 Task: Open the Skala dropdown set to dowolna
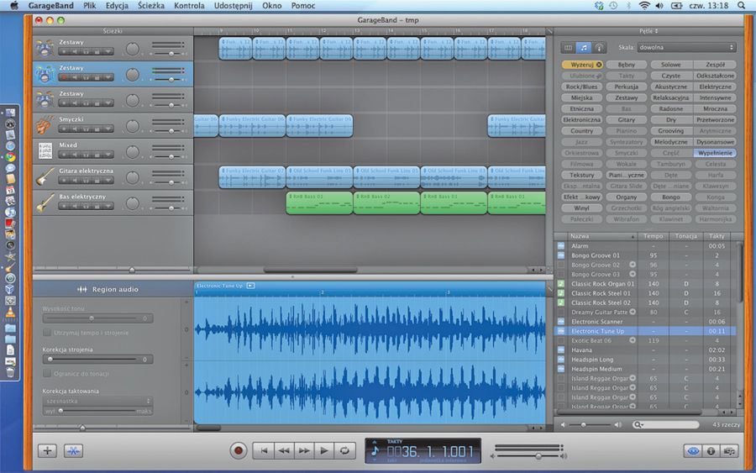tap(686, 48)
